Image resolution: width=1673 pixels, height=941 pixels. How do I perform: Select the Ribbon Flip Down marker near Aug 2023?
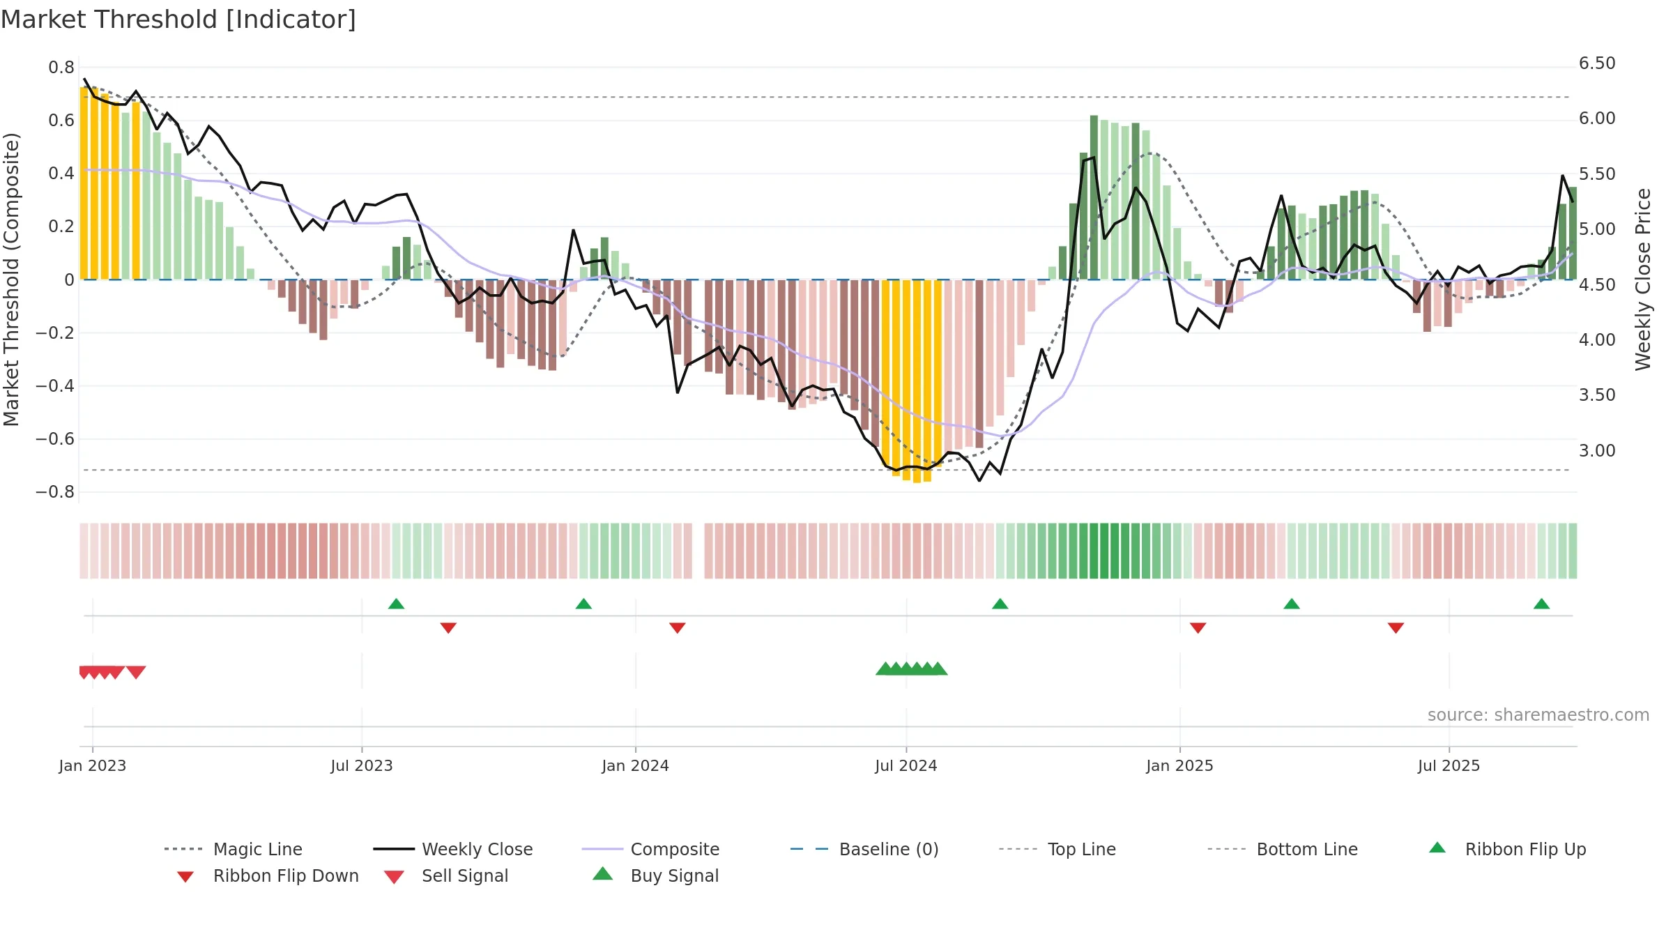pos(448,628)
